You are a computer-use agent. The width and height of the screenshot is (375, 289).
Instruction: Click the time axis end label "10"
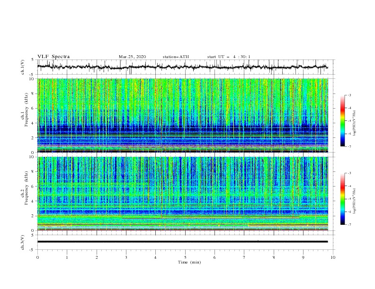333,257
